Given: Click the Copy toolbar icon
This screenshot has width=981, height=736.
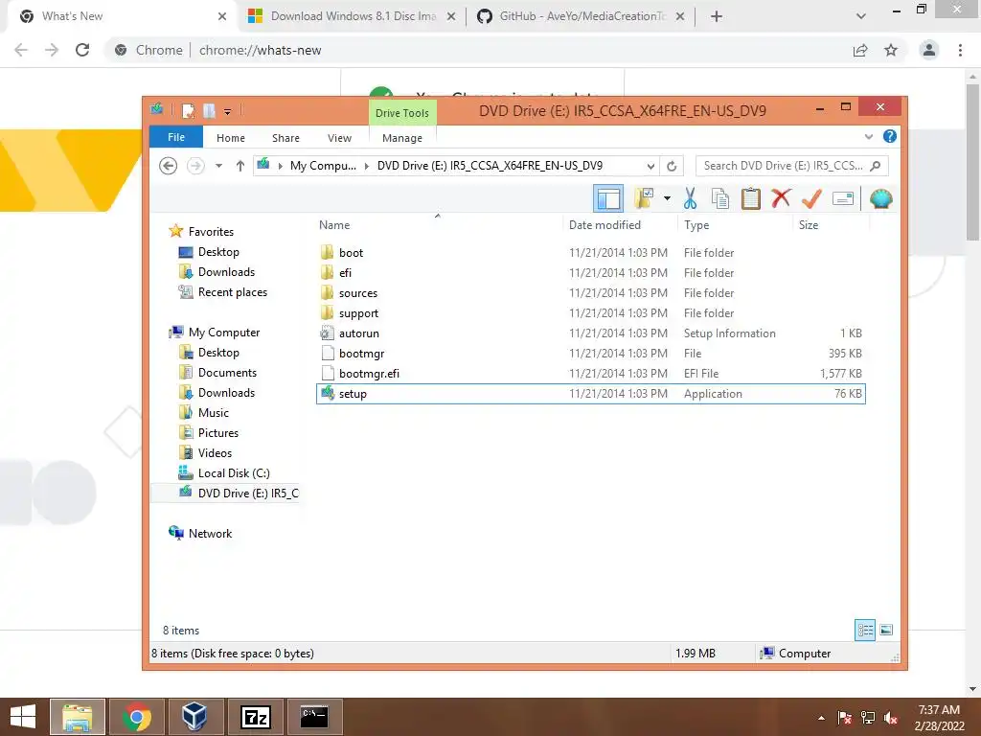Looking at the screenshot, I should point(720,199).
